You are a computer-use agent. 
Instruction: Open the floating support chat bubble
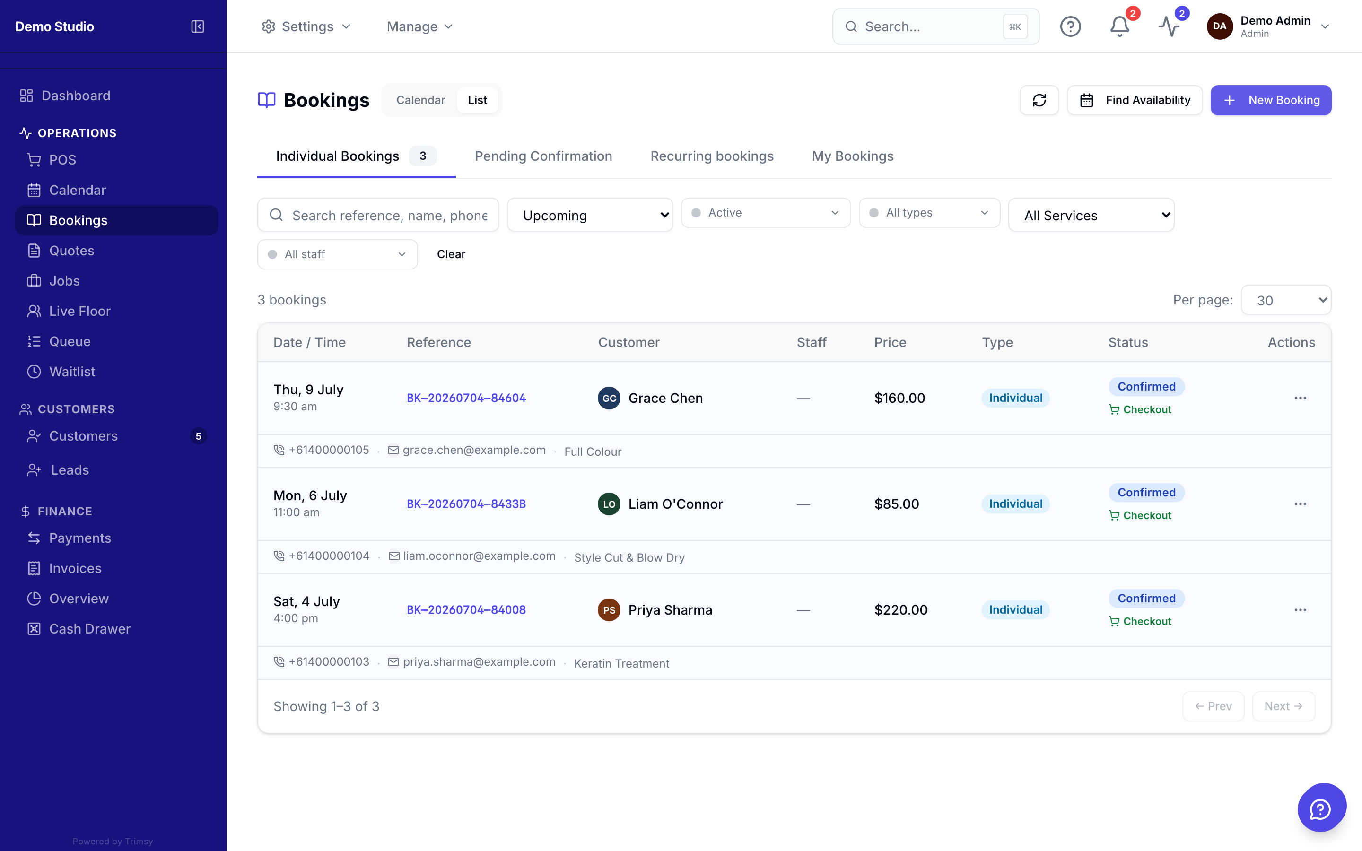[1321, 808]
